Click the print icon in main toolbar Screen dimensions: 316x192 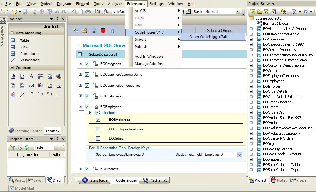coord(88,12)
